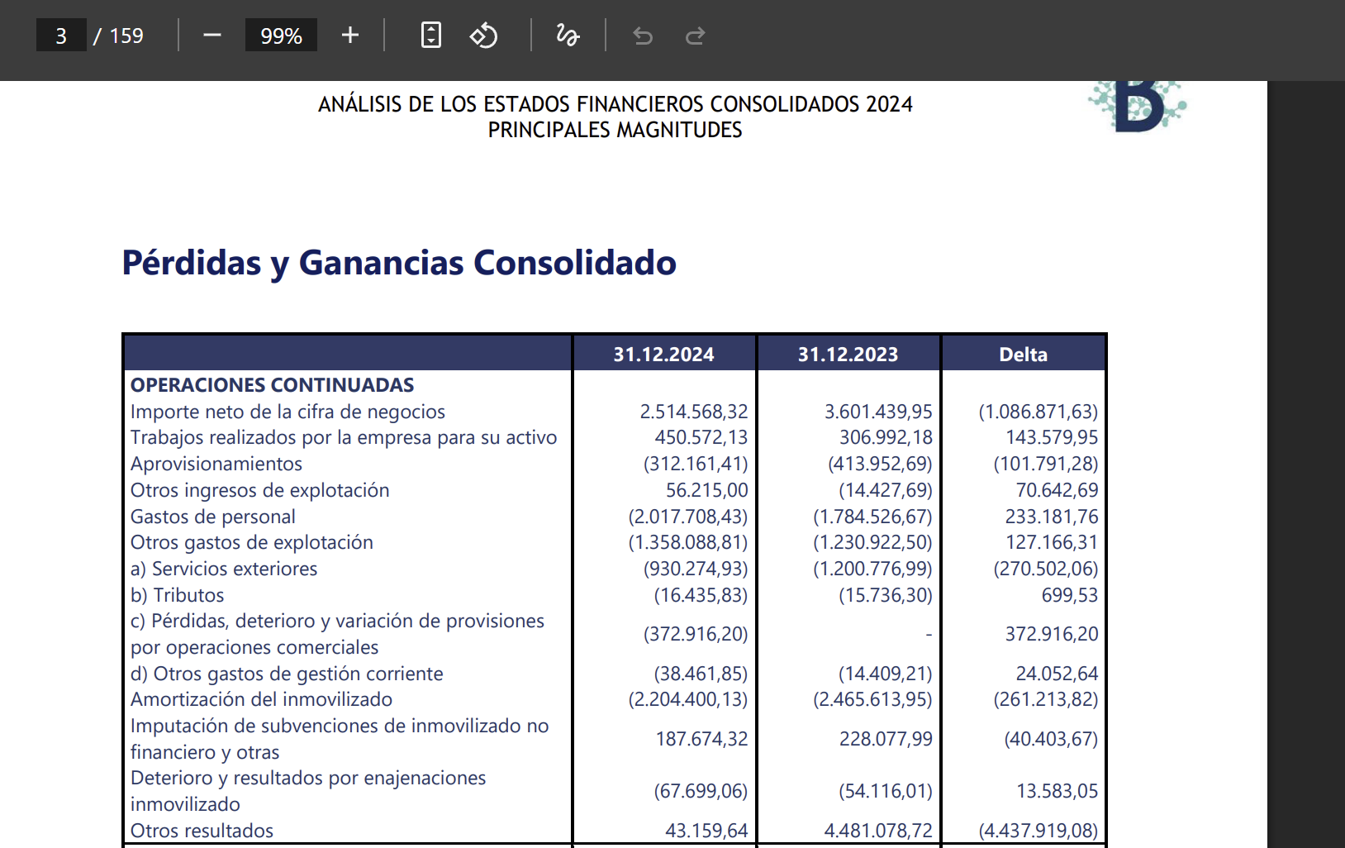Click the value (1.230.922,50)
The height and width of the screenshot is (848, 1345).
(x=872, y=542)
